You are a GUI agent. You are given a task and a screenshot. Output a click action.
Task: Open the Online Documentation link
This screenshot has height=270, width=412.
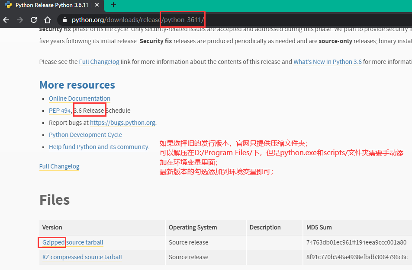[x=80, y=98]
